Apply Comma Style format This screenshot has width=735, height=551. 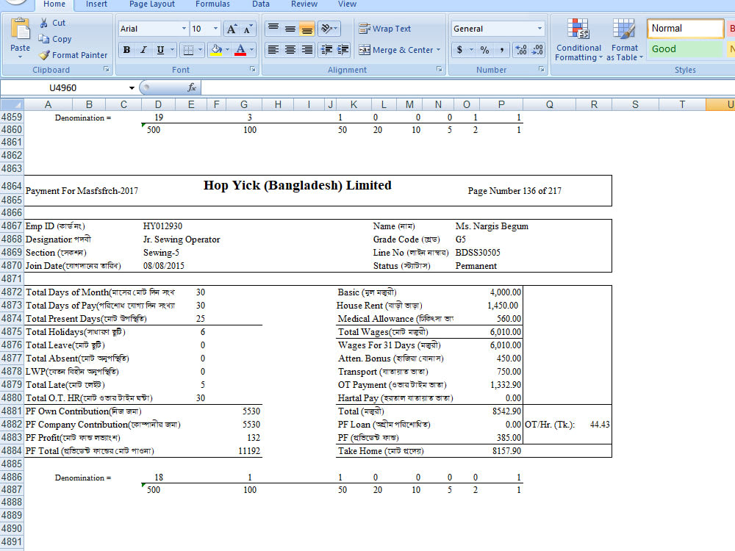(502, 50)
